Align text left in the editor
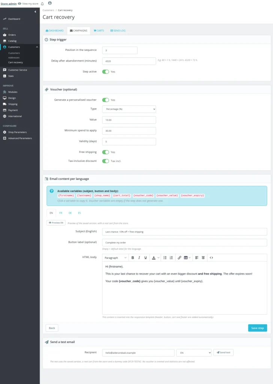Image resolution: width=273 pixels, height=384 pixels. click(x=196, y=258)
